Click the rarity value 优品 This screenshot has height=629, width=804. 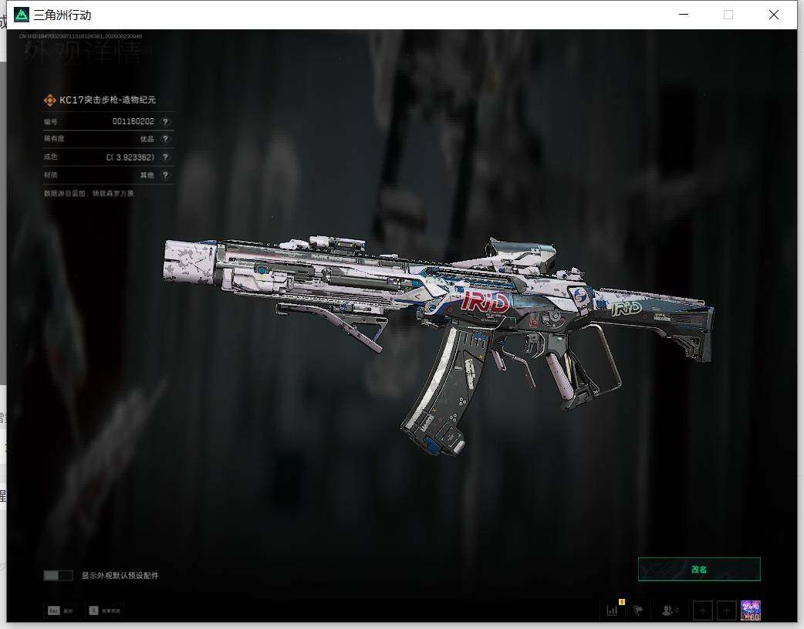(x=147, y=139)
